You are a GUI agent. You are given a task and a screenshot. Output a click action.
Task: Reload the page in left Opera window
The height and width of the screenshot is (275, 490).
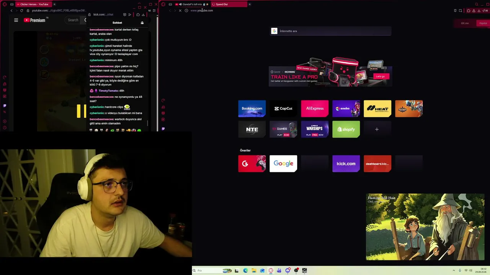[x=21, y=10]
